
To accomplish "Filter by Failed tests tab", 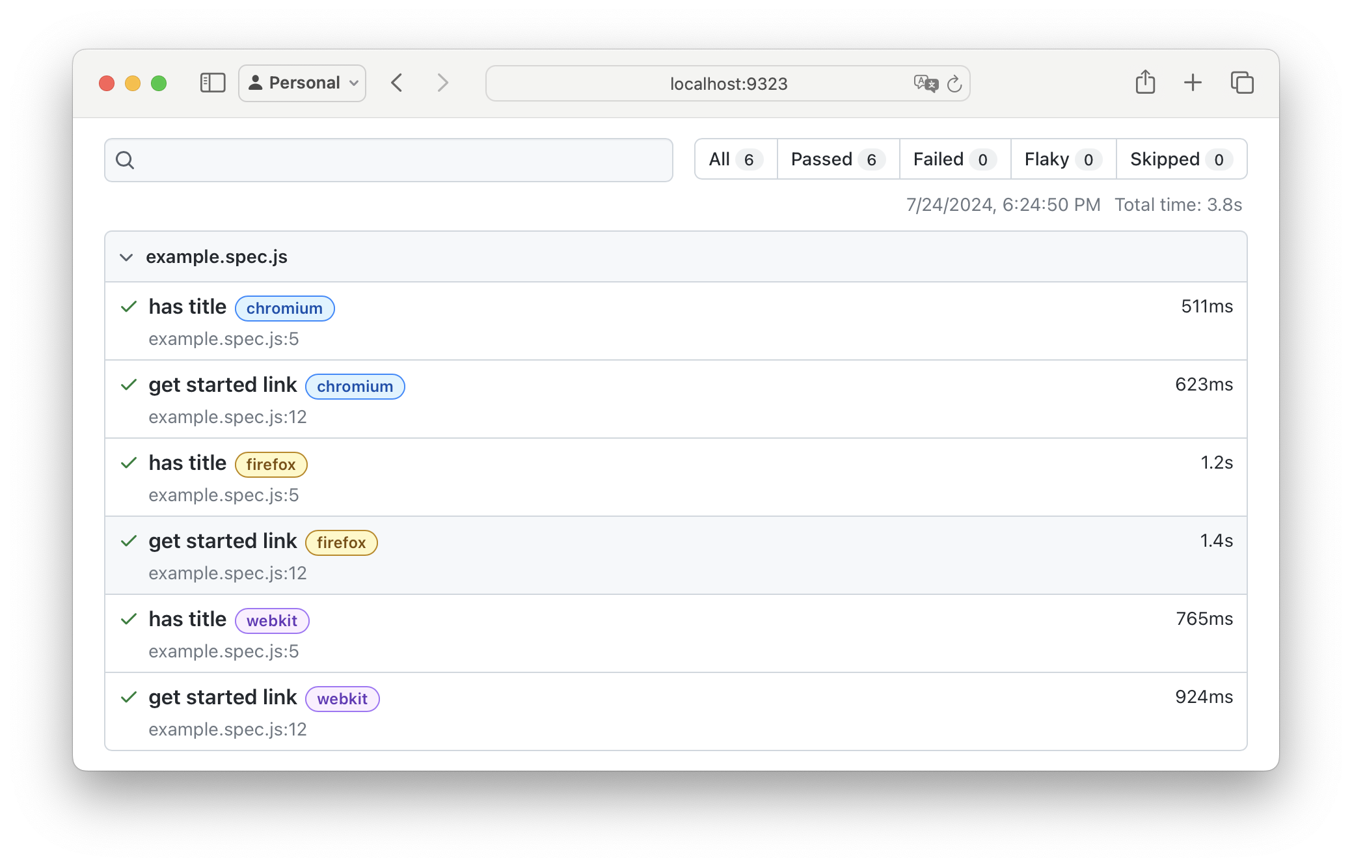I will [x=954, y=159].
